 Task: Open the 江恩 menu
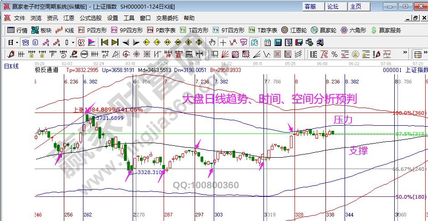(x=68, y=18)
